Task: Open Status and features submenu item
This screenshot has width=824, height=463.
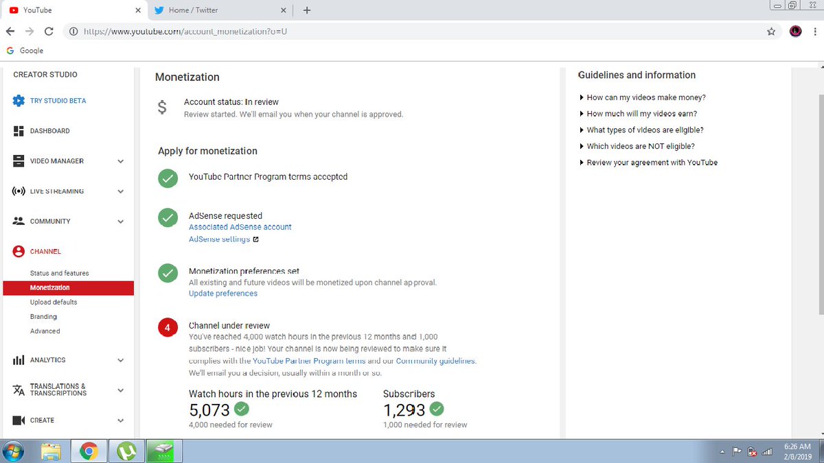Action: point(60,273)
